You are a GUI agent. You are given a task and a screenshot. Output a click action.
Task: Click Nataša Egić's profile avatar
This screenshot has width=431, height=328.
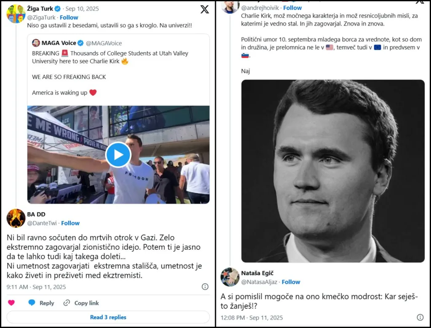tap(230, 277)
